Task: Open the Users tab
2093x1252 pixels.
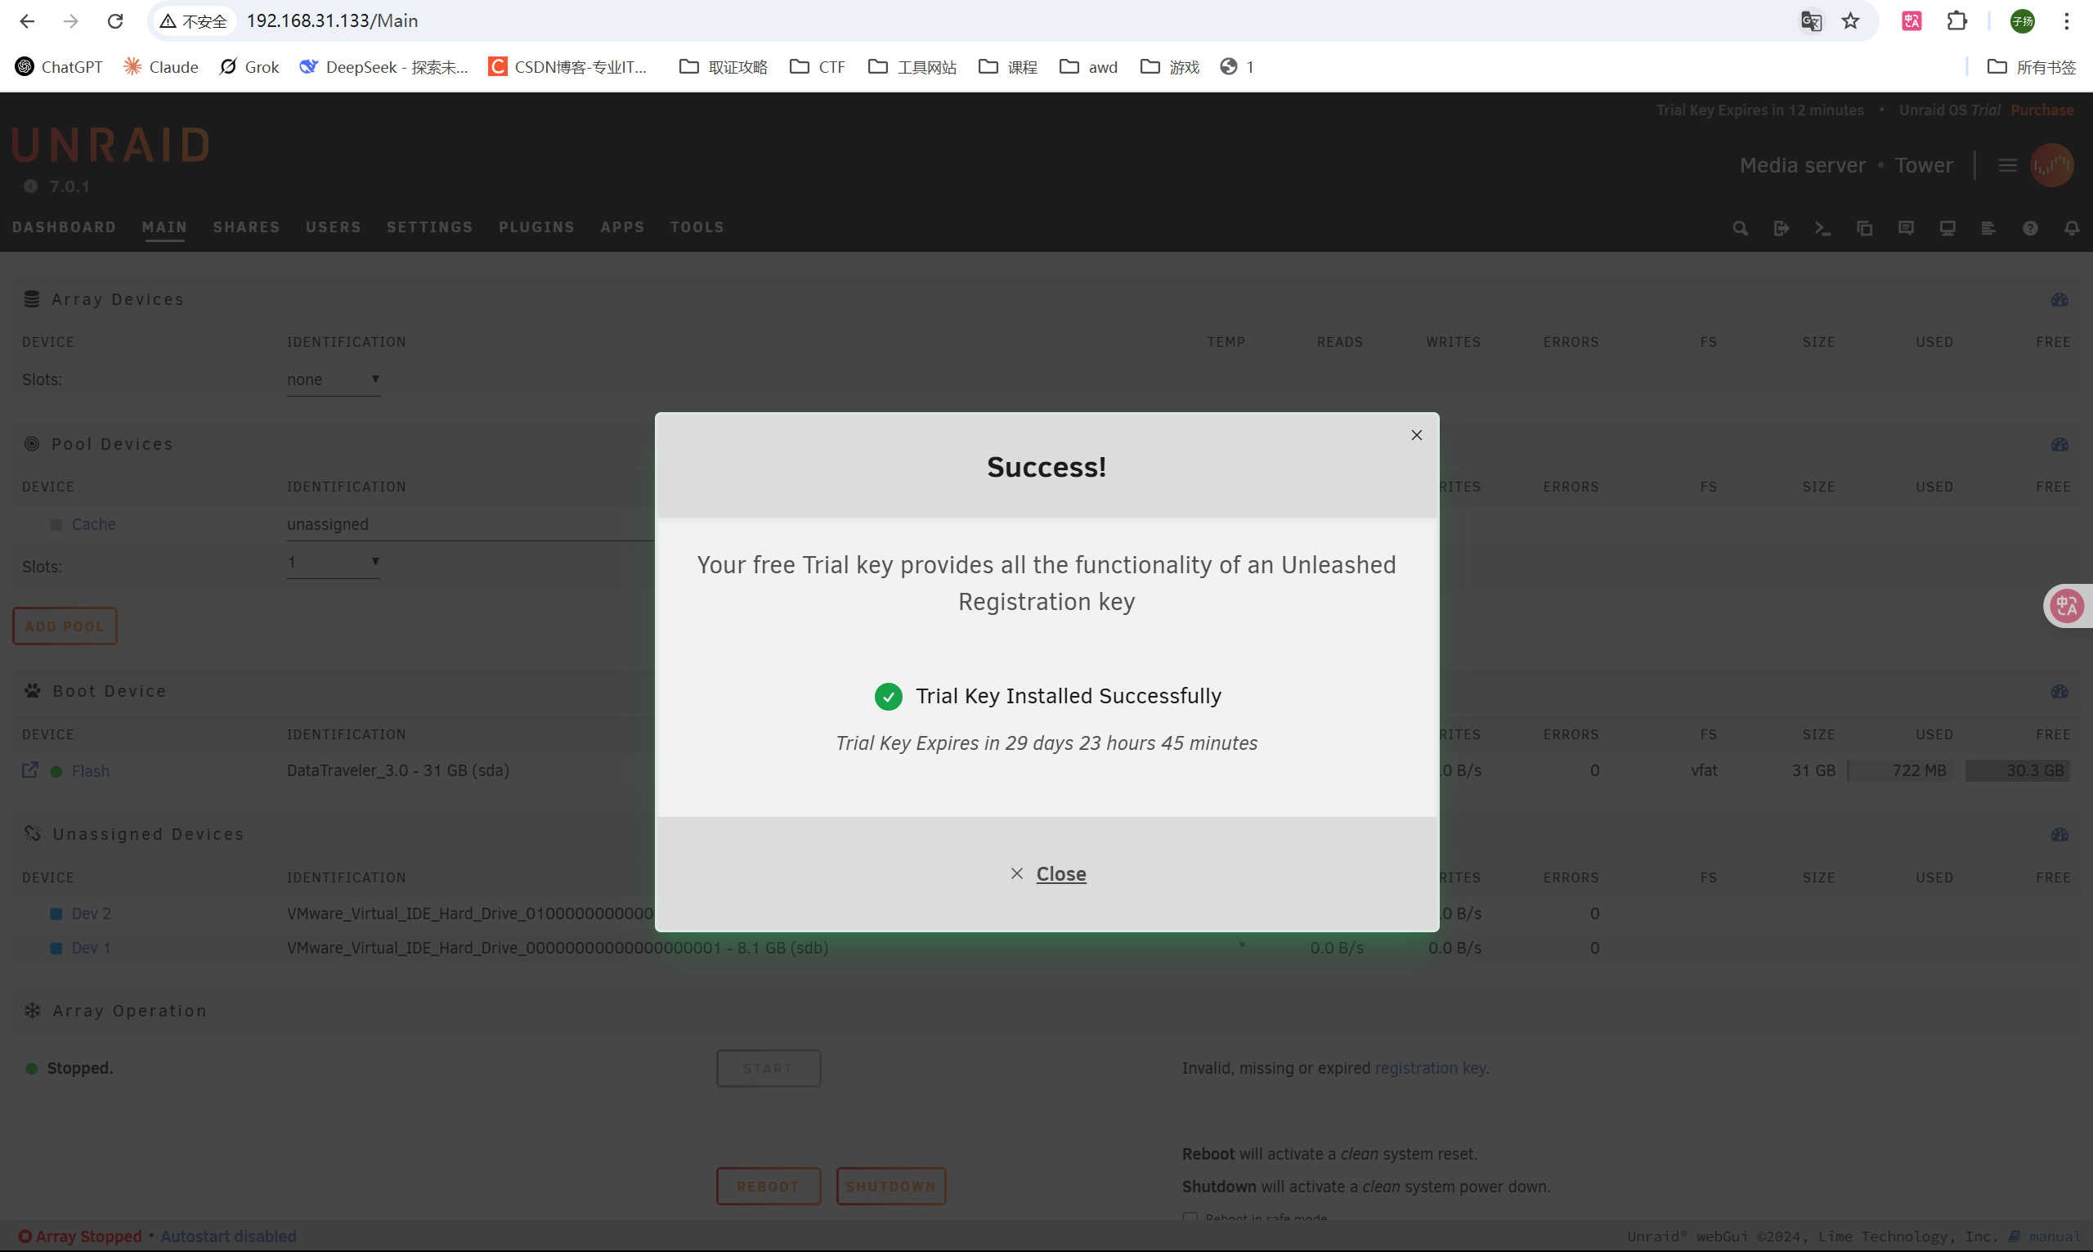Action: coord(333,227)
